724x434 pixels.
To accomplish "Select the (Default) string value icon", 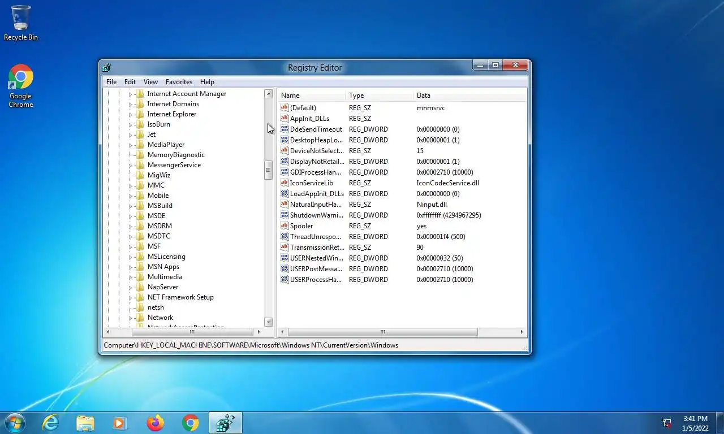I will 285,107.
